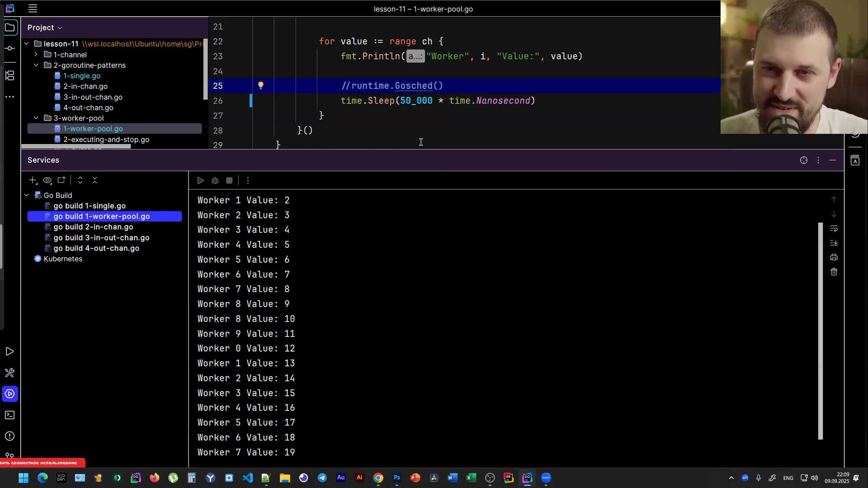Print console output with the printer icon
868x488 pixels.
pos(834,257)
